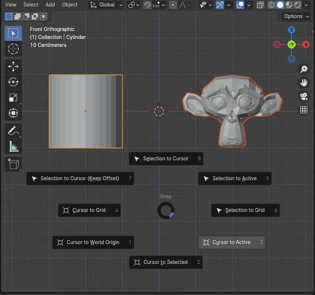Click the Suzanne monkey head object
The image size is (315, 295).
[x=232, y=112]
